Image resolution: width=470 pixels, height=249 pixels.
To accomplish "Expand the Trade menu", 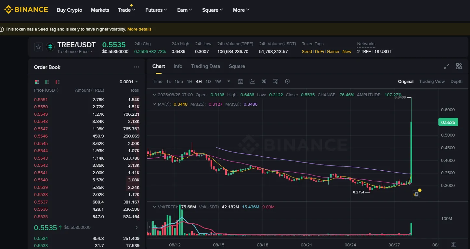I will 126,10.
